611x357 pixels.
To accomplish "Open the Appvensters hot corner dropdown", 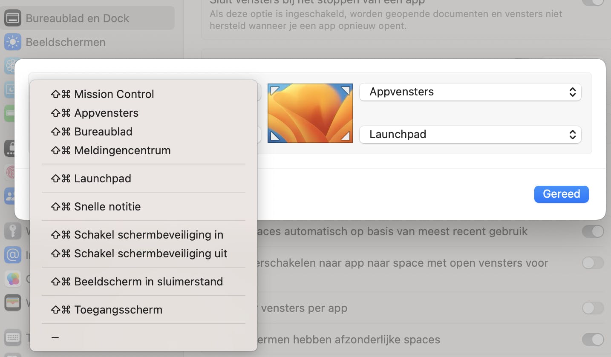I will (x=470, y=92).
